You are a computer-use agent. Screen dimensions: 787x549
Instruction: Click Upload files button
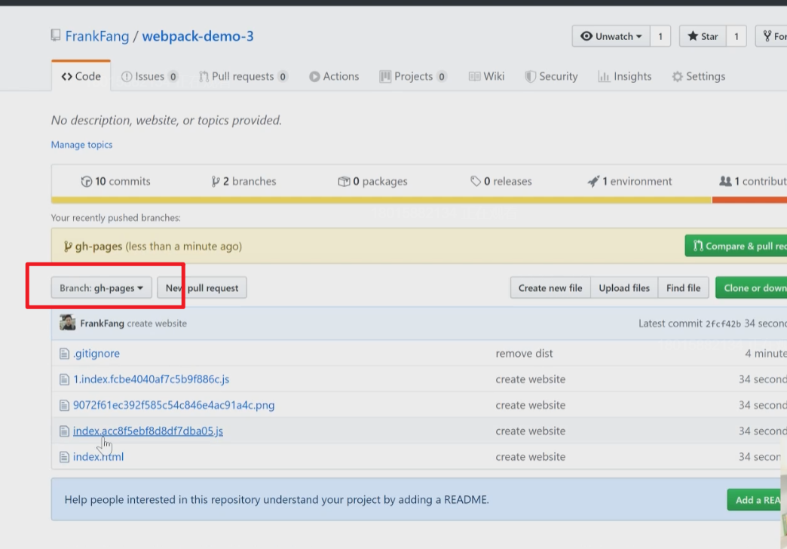click(624, 288)
